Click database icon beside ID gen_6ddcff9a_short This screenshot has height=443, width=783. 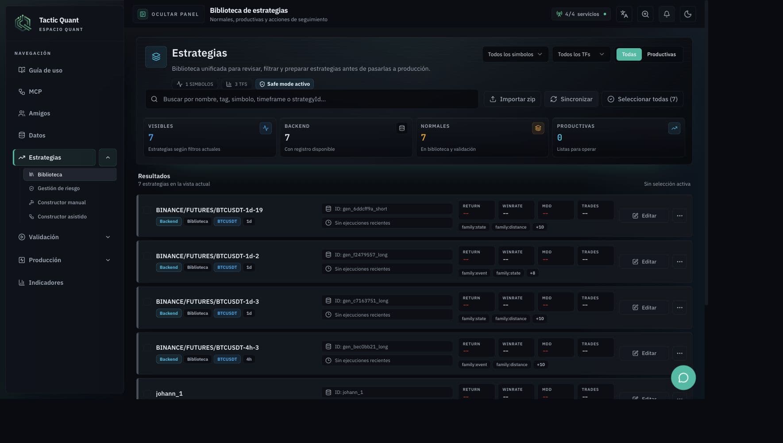[328, 209]
